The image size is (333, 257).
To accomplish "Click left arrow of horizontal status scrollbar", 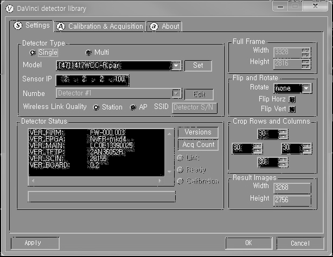I will click(33, 181).
